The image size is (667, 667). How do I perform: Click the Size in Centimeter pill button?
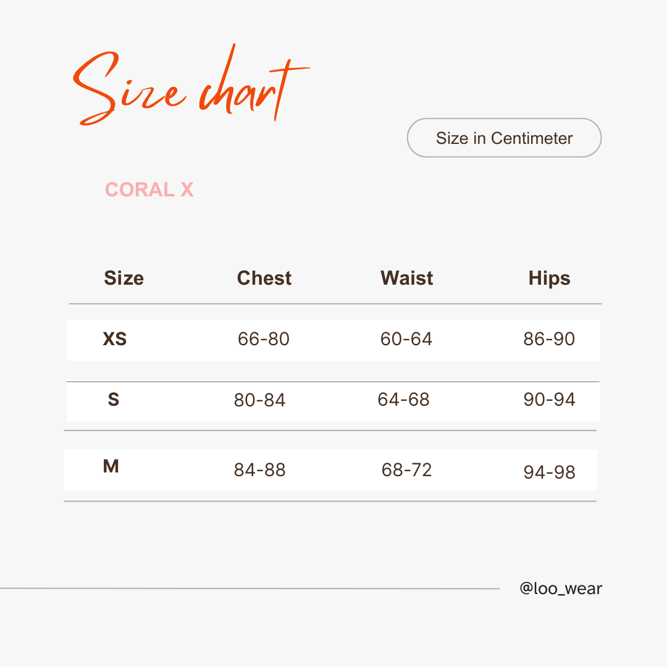pos(504,138)
